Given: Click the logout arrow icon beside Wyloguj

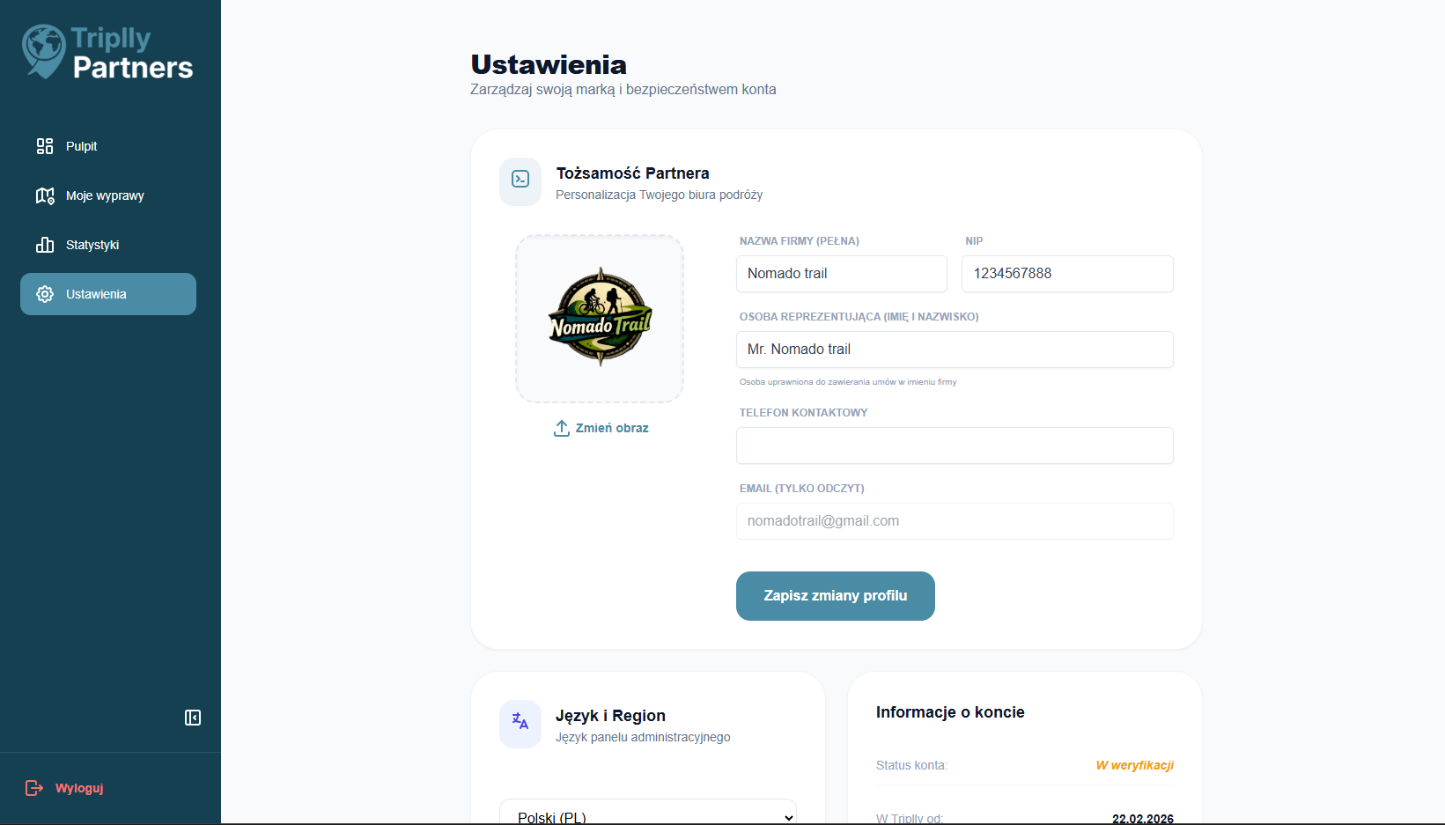Looking at the screenshot, I should [33, 788].
